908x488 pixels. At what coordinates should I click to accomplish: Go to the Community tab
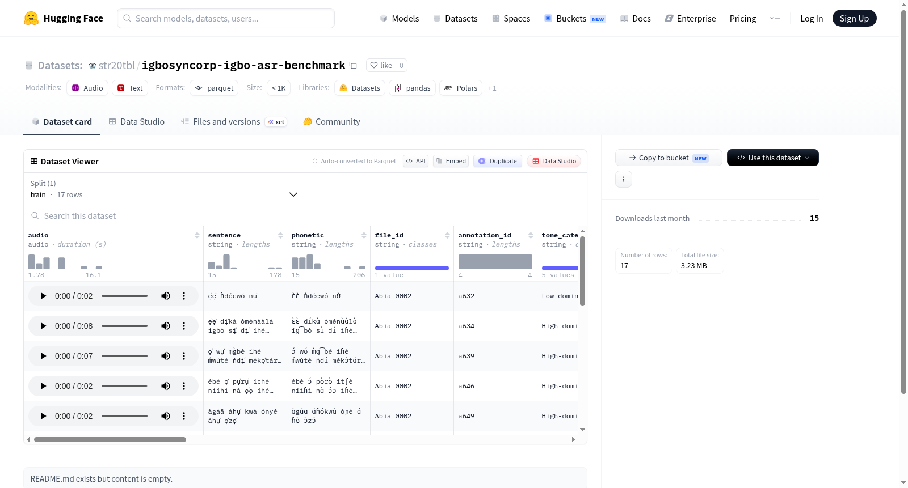331,122
